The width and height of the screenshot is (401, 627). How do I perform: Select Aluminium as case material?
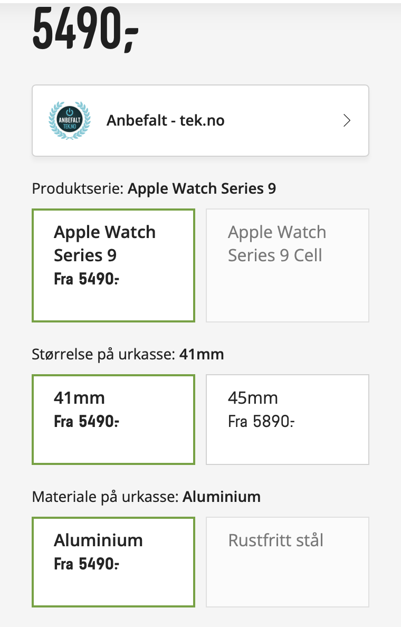(113, 562)
